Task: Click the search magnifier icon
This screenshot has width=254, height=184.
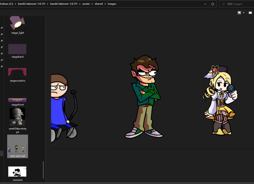Action: click(x=224, y=4)
